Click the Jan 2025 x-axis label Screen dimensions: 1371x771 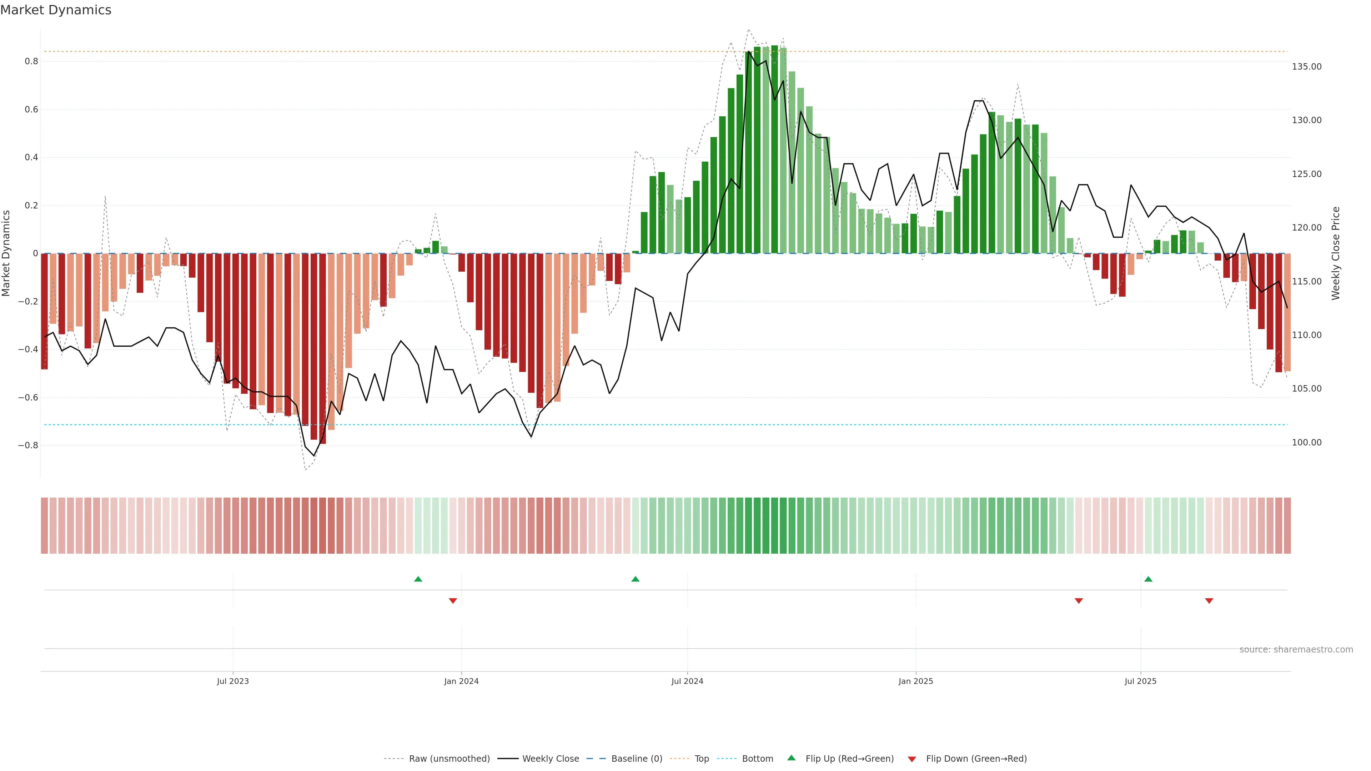pos(915,681)
